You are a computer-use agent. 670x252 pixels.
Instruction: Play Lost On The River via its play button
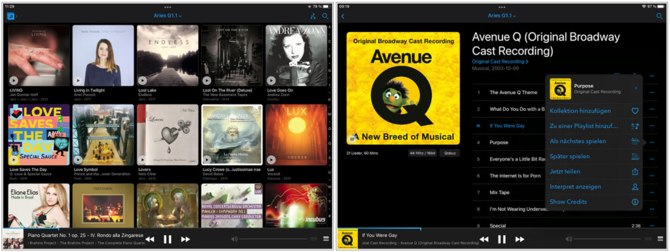coord(207,80)
